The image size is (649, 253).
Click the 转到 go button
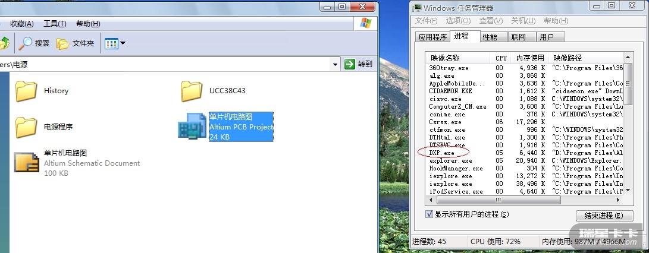(x=359, y=64)
